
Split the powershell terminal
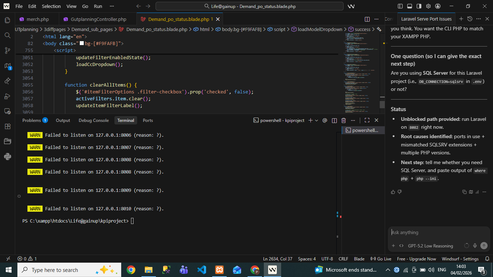click(334, 120)
